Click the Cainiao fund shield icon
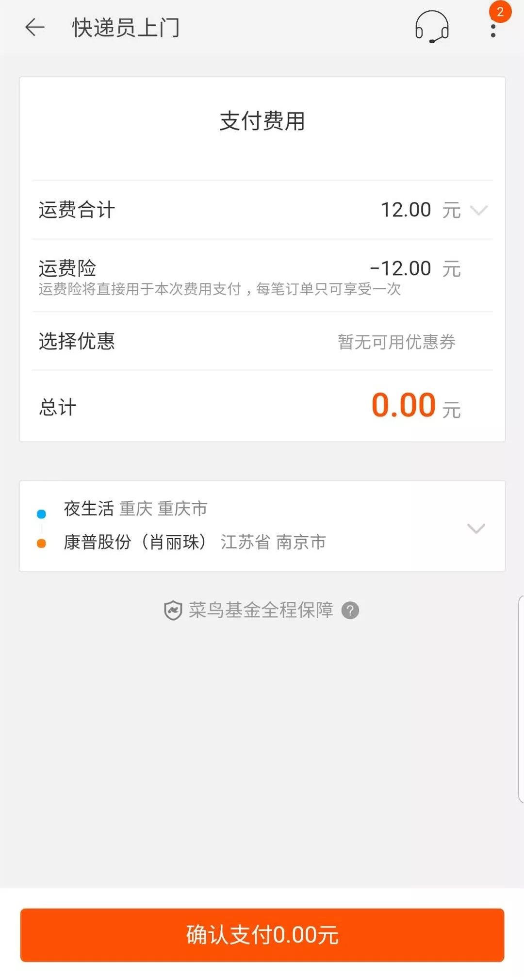Image resolution: width=524 pixels, height=977 pixels. click(x=173, y=610)
